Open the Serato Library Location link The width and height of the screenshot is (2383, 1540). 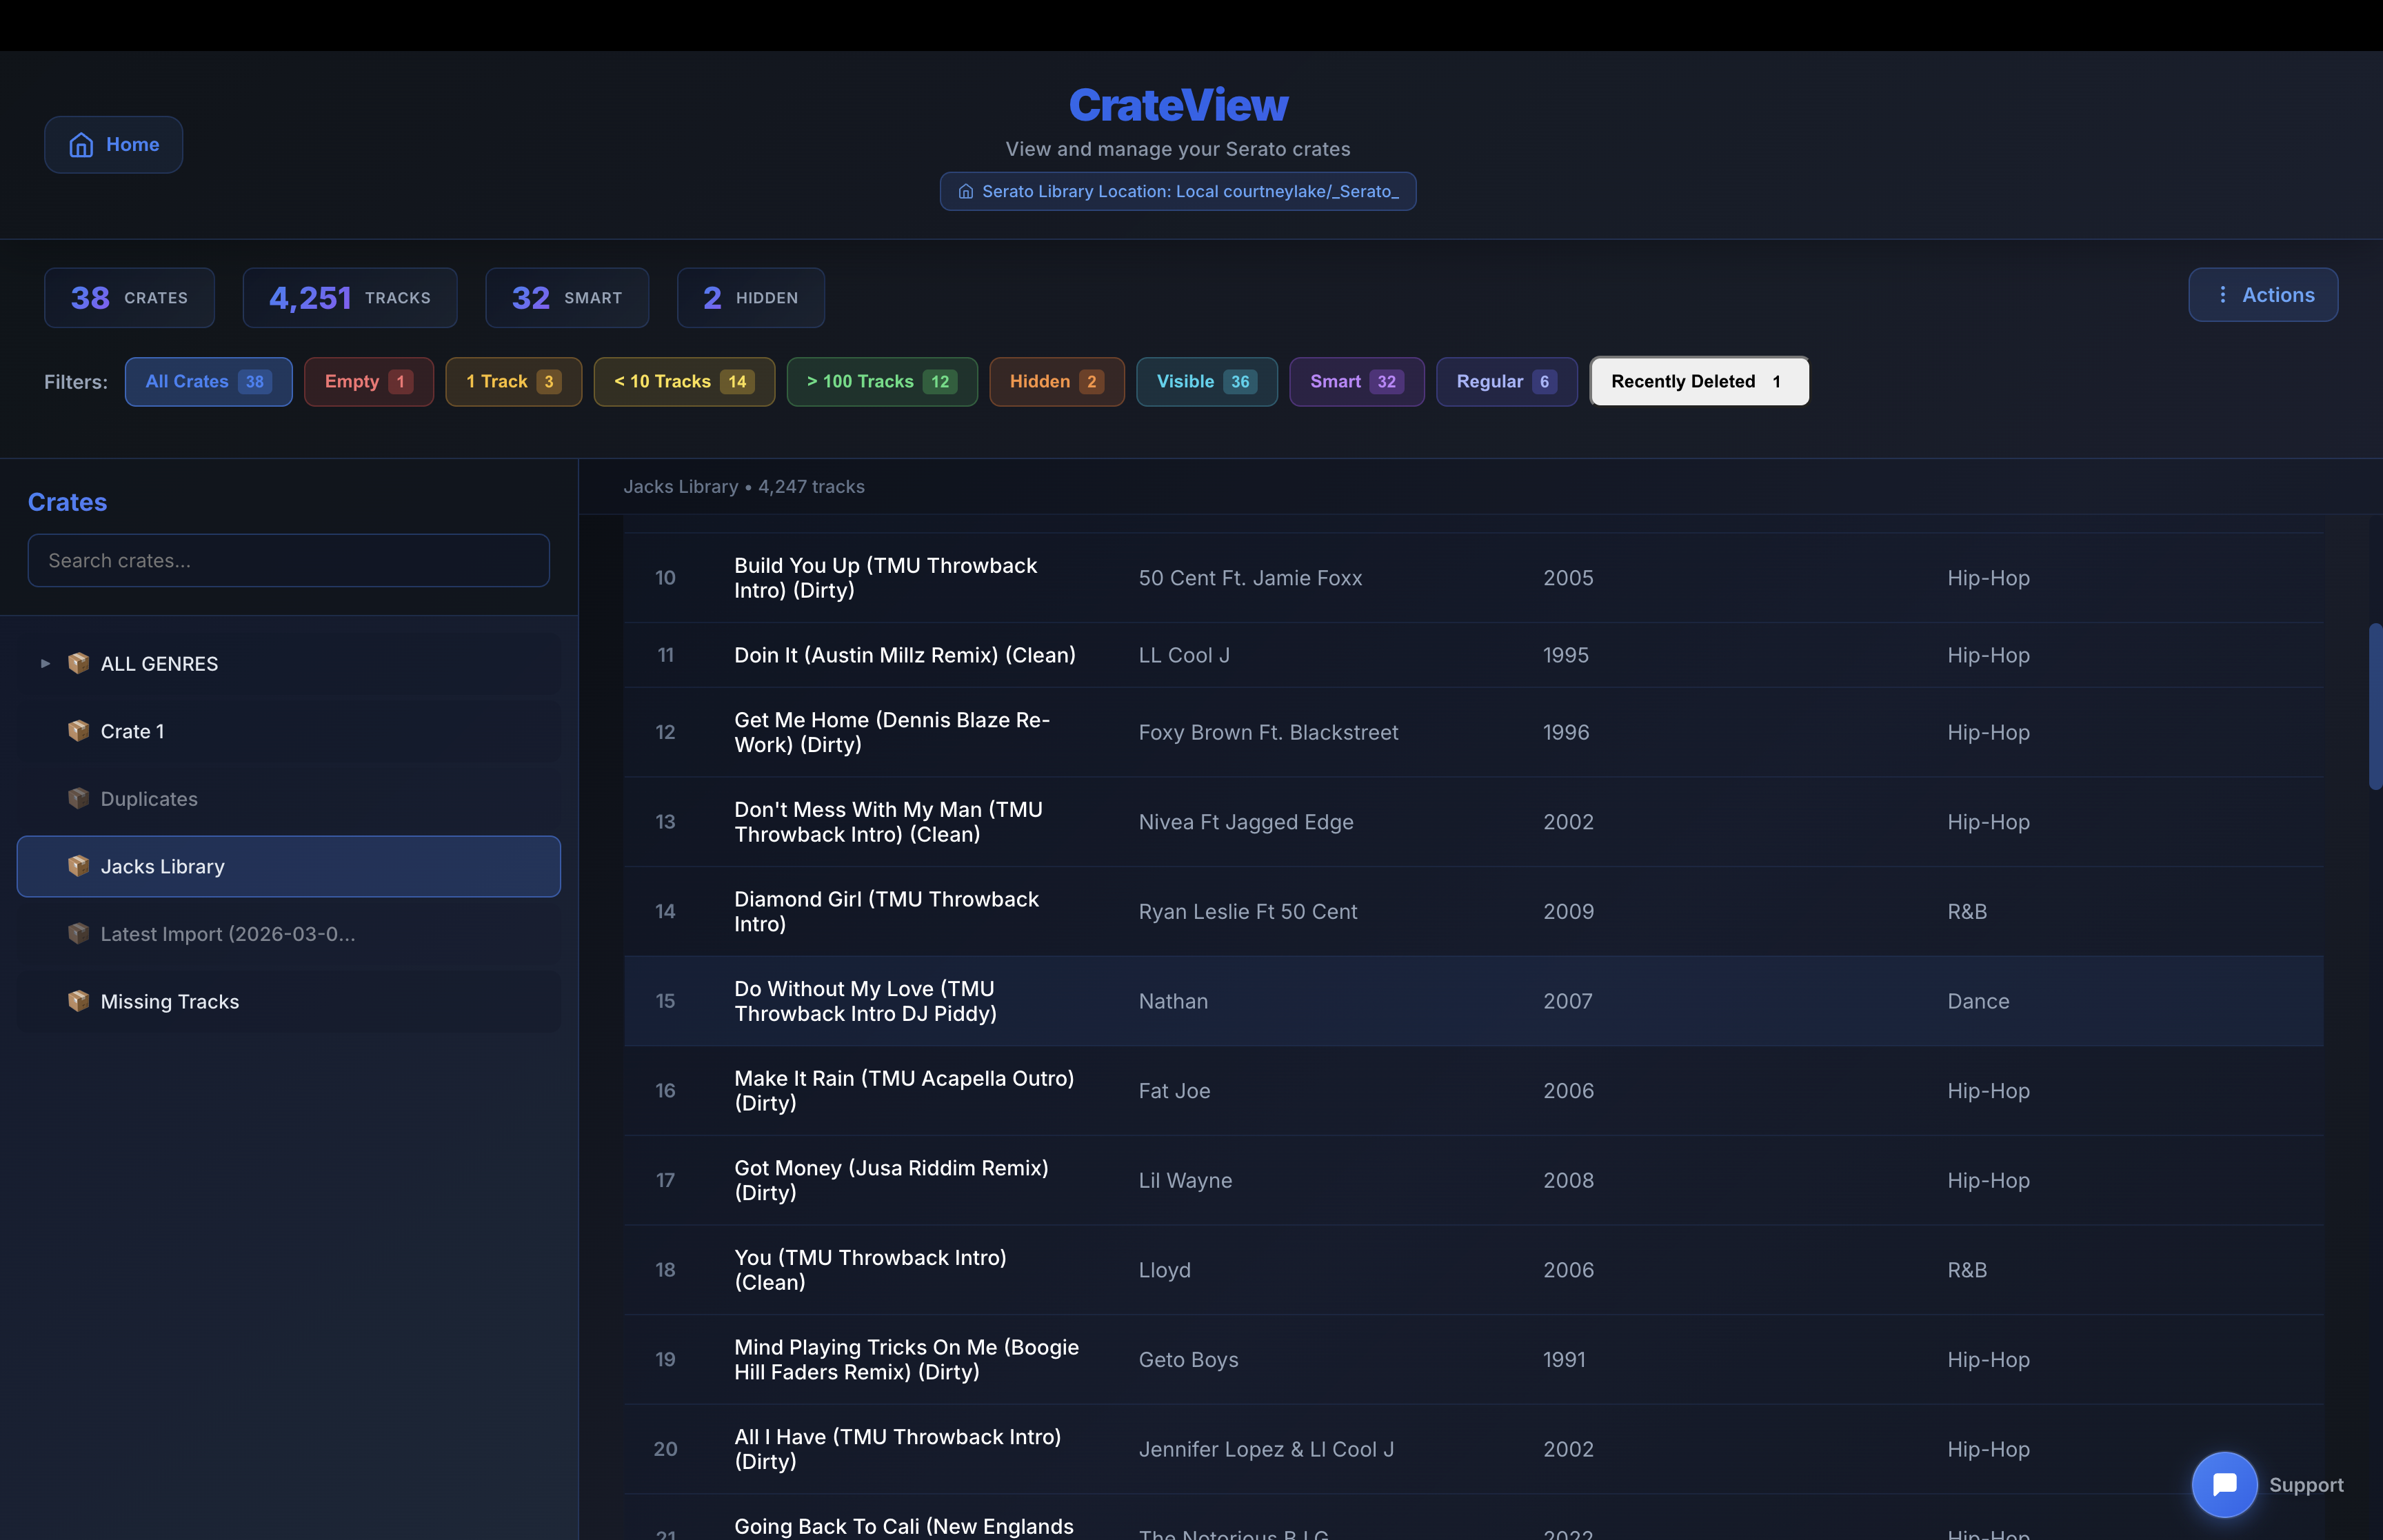point(1177,191)
